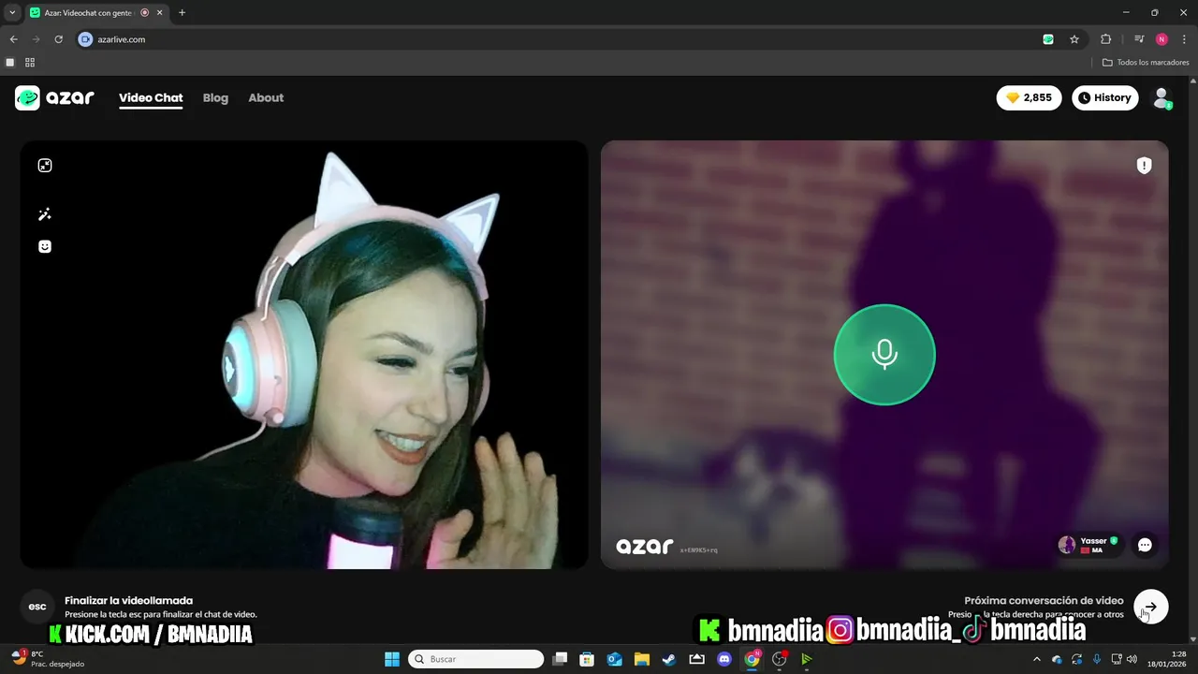Open the chat bubble icon on partner video
The image size is (1198, 674).
tap(1145, 545)
